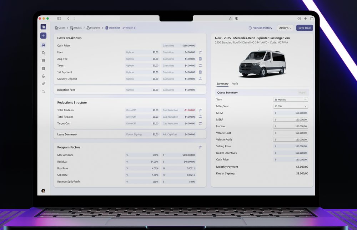Open the Term dropdown showing 36 Months
Image resolution: width=357 pixels, height=230 pixels.
291,99
